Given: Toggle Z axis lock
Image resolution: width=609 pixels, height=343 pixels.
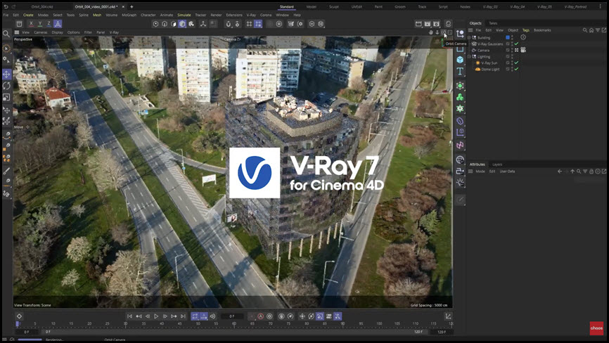Looking at the screenshot, I should pos(49,24).
